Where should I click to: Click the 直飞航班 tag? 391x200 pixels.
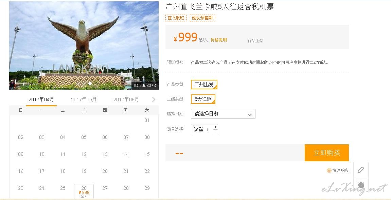pos(176,18)
